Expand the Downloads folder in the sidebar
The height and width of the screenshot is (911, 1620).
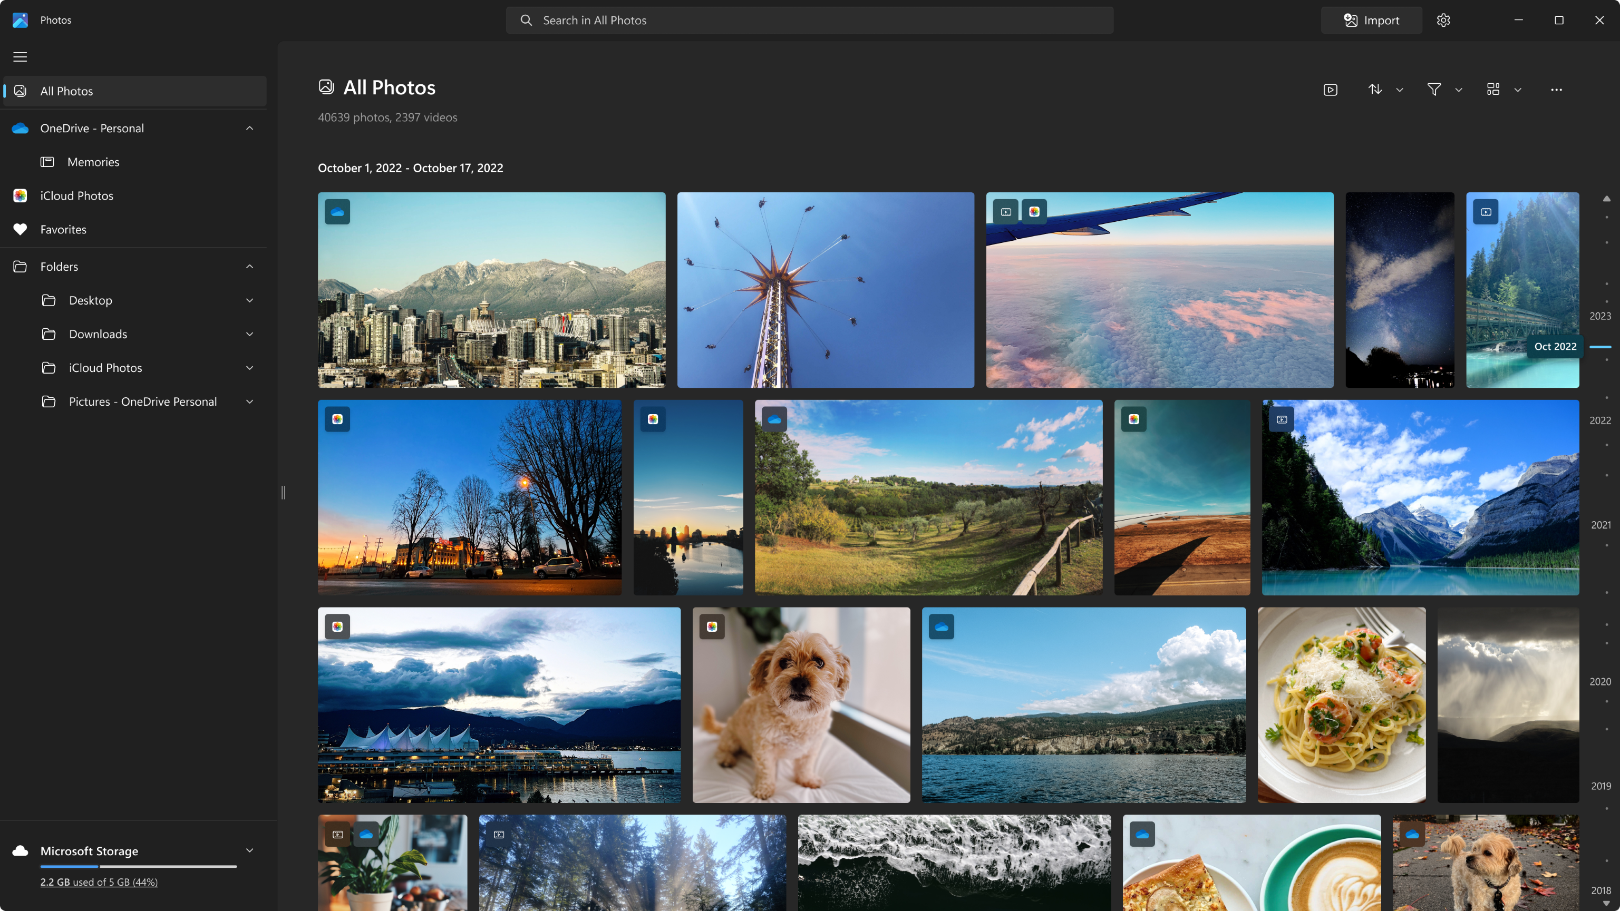pyautogui.click(x=249, y=334)
